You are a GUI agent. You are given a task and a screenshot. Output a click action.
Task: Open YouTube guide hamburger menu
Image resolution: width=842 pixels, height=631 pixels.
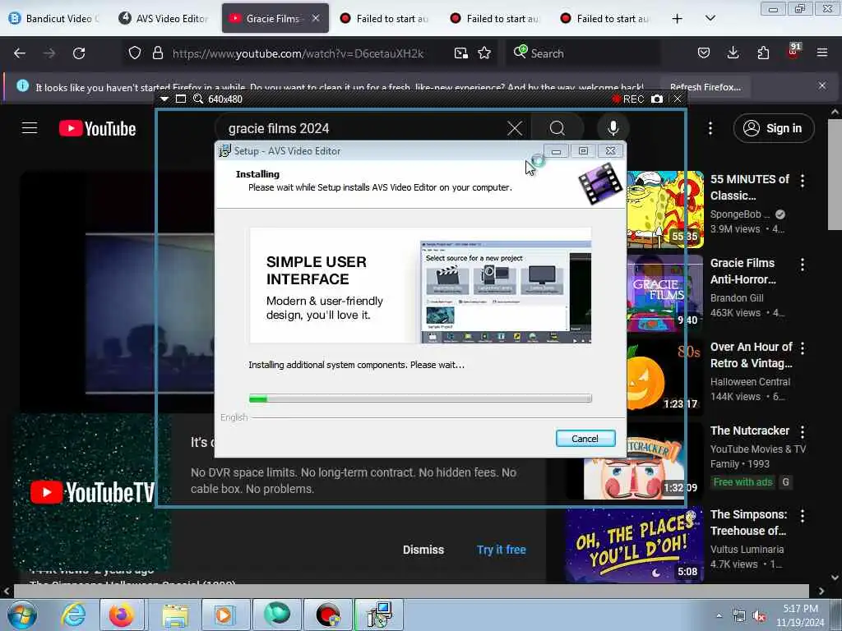[x=30, y=128]
